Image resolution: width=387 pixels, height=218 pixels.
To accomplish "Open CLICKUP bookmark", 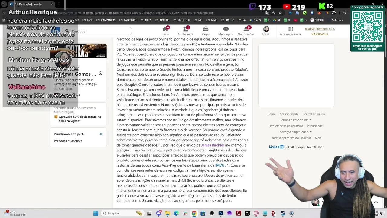I will click(x=317, y=20).
